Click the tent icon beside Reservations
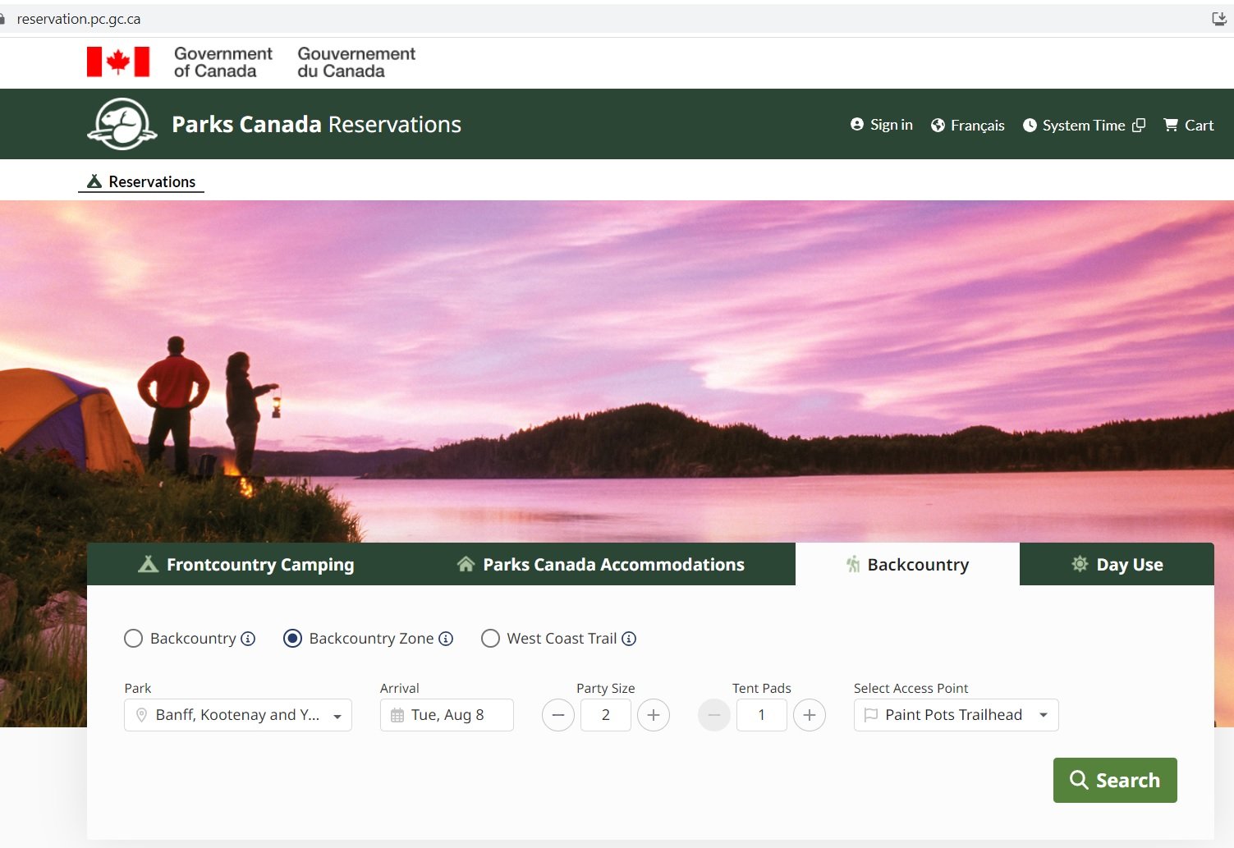The height and width of the screenshot is (848, 1234). (94, 181)
